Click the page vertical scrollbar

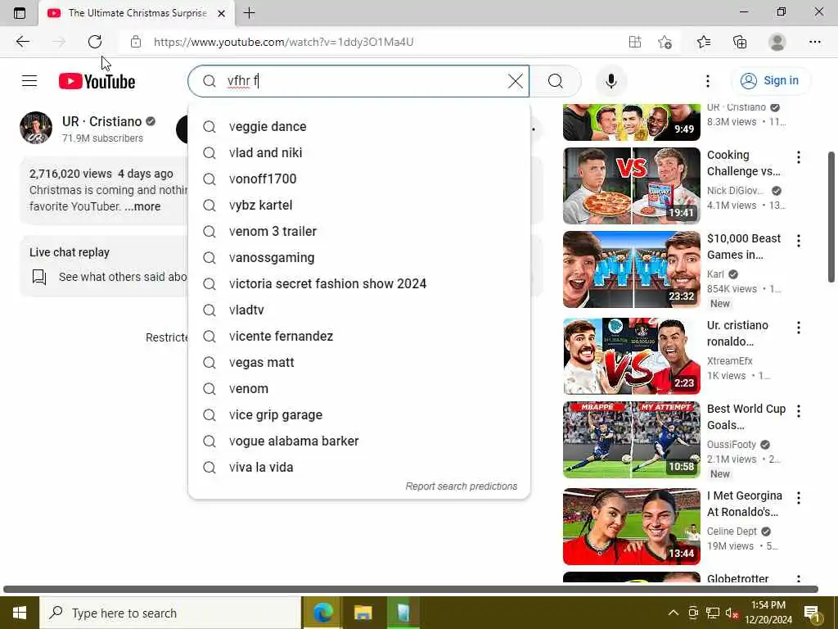click(x=831, y=216)
